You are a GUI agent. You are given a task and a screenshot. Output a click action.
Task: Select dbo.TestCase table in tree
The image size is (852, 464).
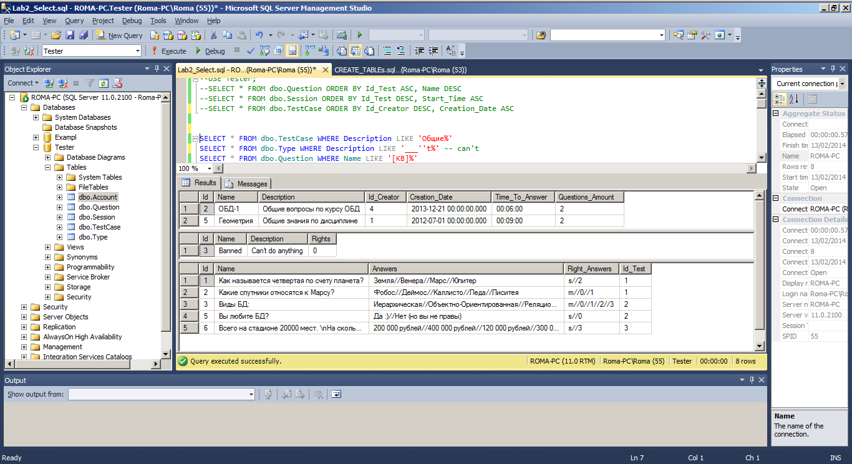click(100, 227)
